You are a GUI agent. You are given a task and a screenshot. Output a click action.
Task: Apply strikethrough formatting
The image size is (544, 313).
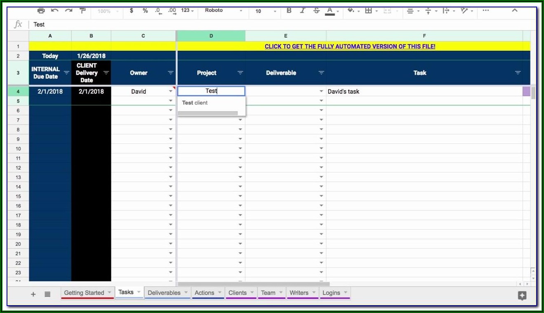[316, 11]
